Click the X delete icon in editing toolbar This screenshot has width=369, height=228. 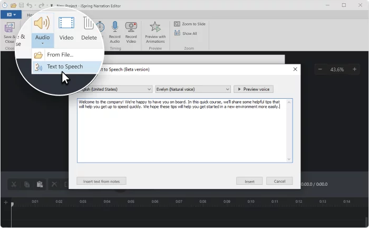(54, 184)
